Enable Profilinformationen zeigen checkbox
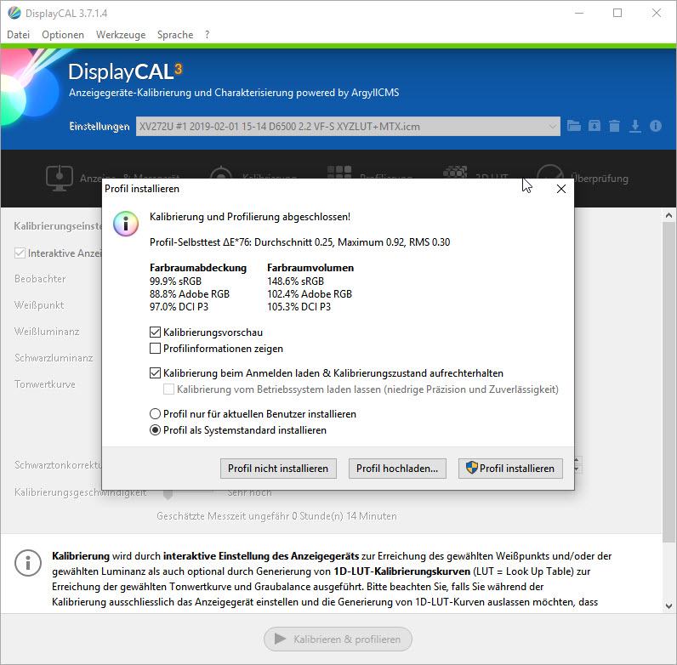This screenshot has height=665, width=677. pyautogui.click(x=155, y=348)
